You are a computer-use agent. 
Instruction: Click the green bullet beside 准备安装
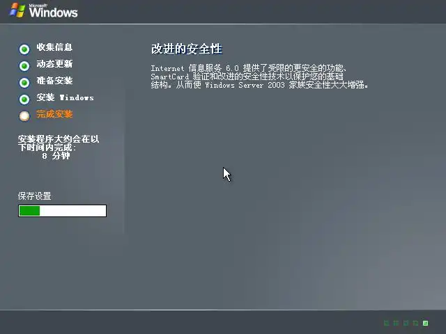coord(24,83)
